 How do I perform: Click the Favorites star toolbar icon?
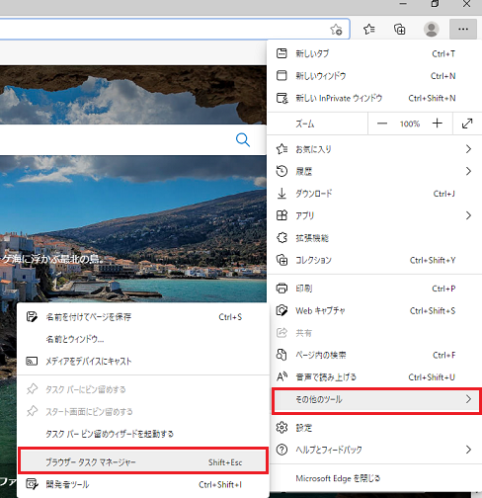(x=369, y=30)
